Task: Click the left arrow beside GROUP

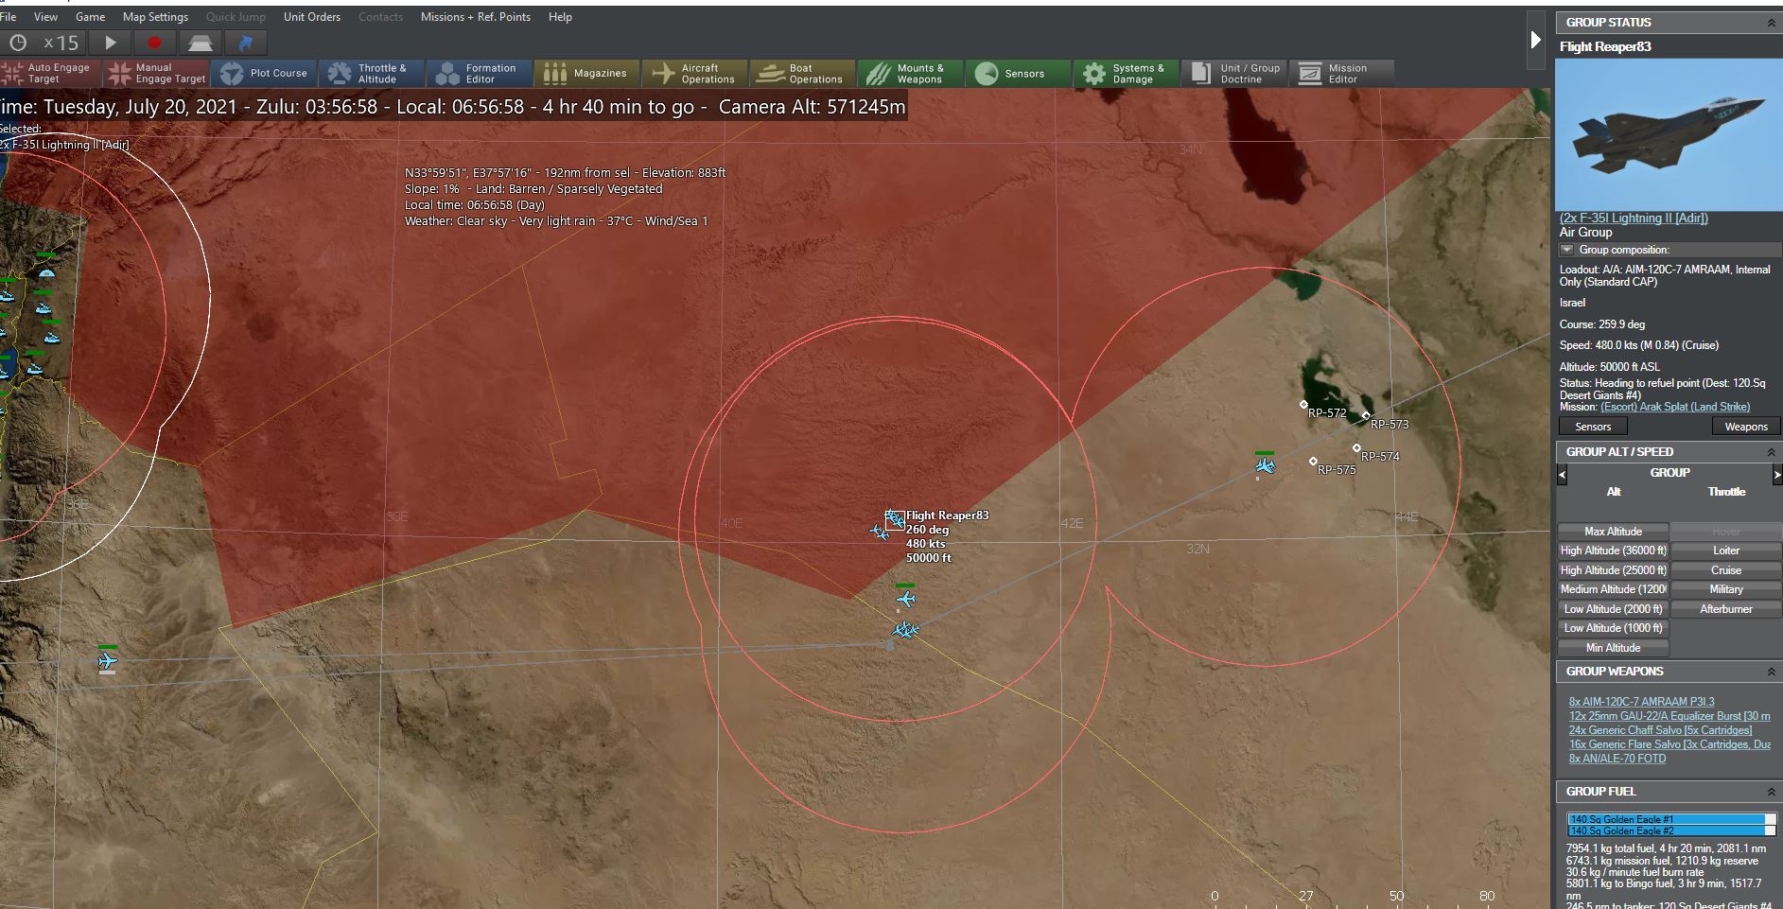Action: coord(1562,474)
